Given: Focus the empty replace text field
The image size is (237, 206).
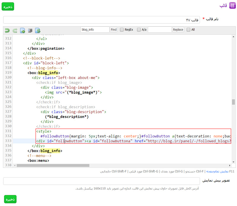Looking at the screenshot, I should tap(160, 30).
